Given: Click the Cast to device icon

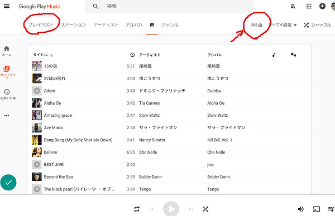Looking at the screenshot, I should coord(317,209).
